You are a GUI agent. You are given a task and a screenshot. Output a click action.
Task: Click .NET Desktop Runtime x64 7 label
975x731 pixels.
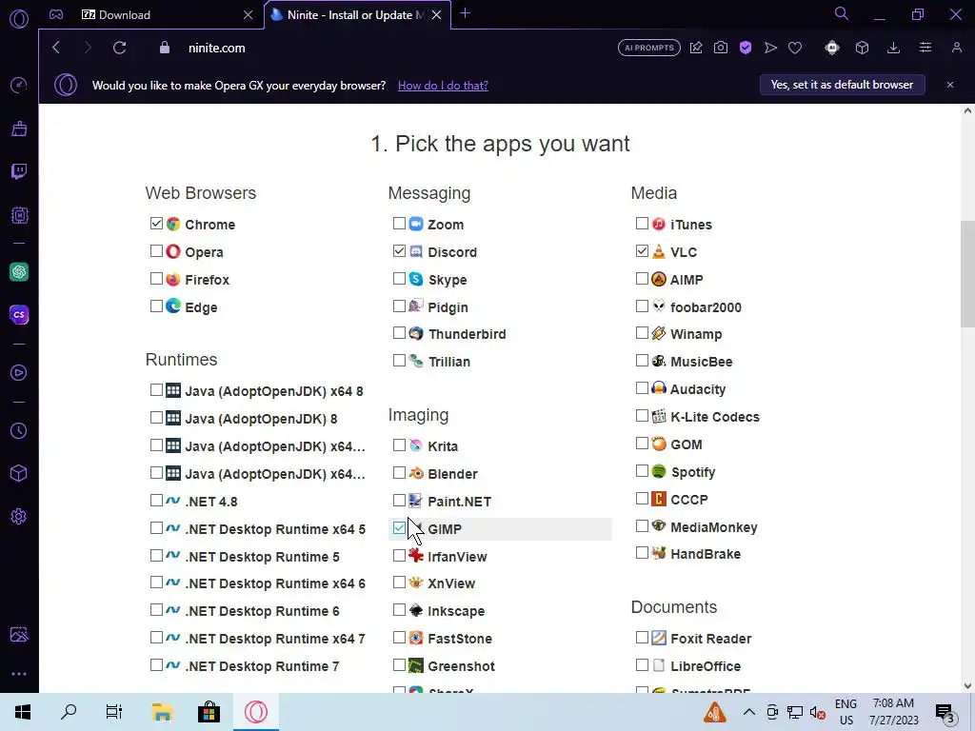[275, 639]
